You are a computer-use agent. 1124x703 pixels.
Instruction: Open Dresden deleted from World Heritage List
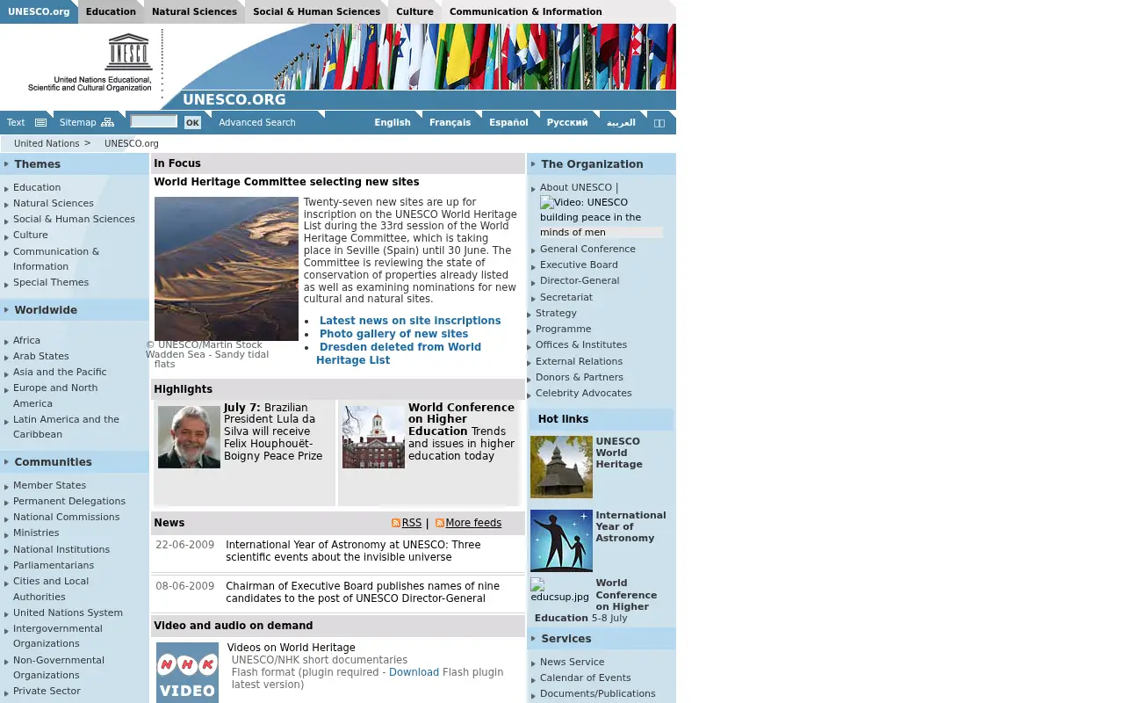click(399, 353)
